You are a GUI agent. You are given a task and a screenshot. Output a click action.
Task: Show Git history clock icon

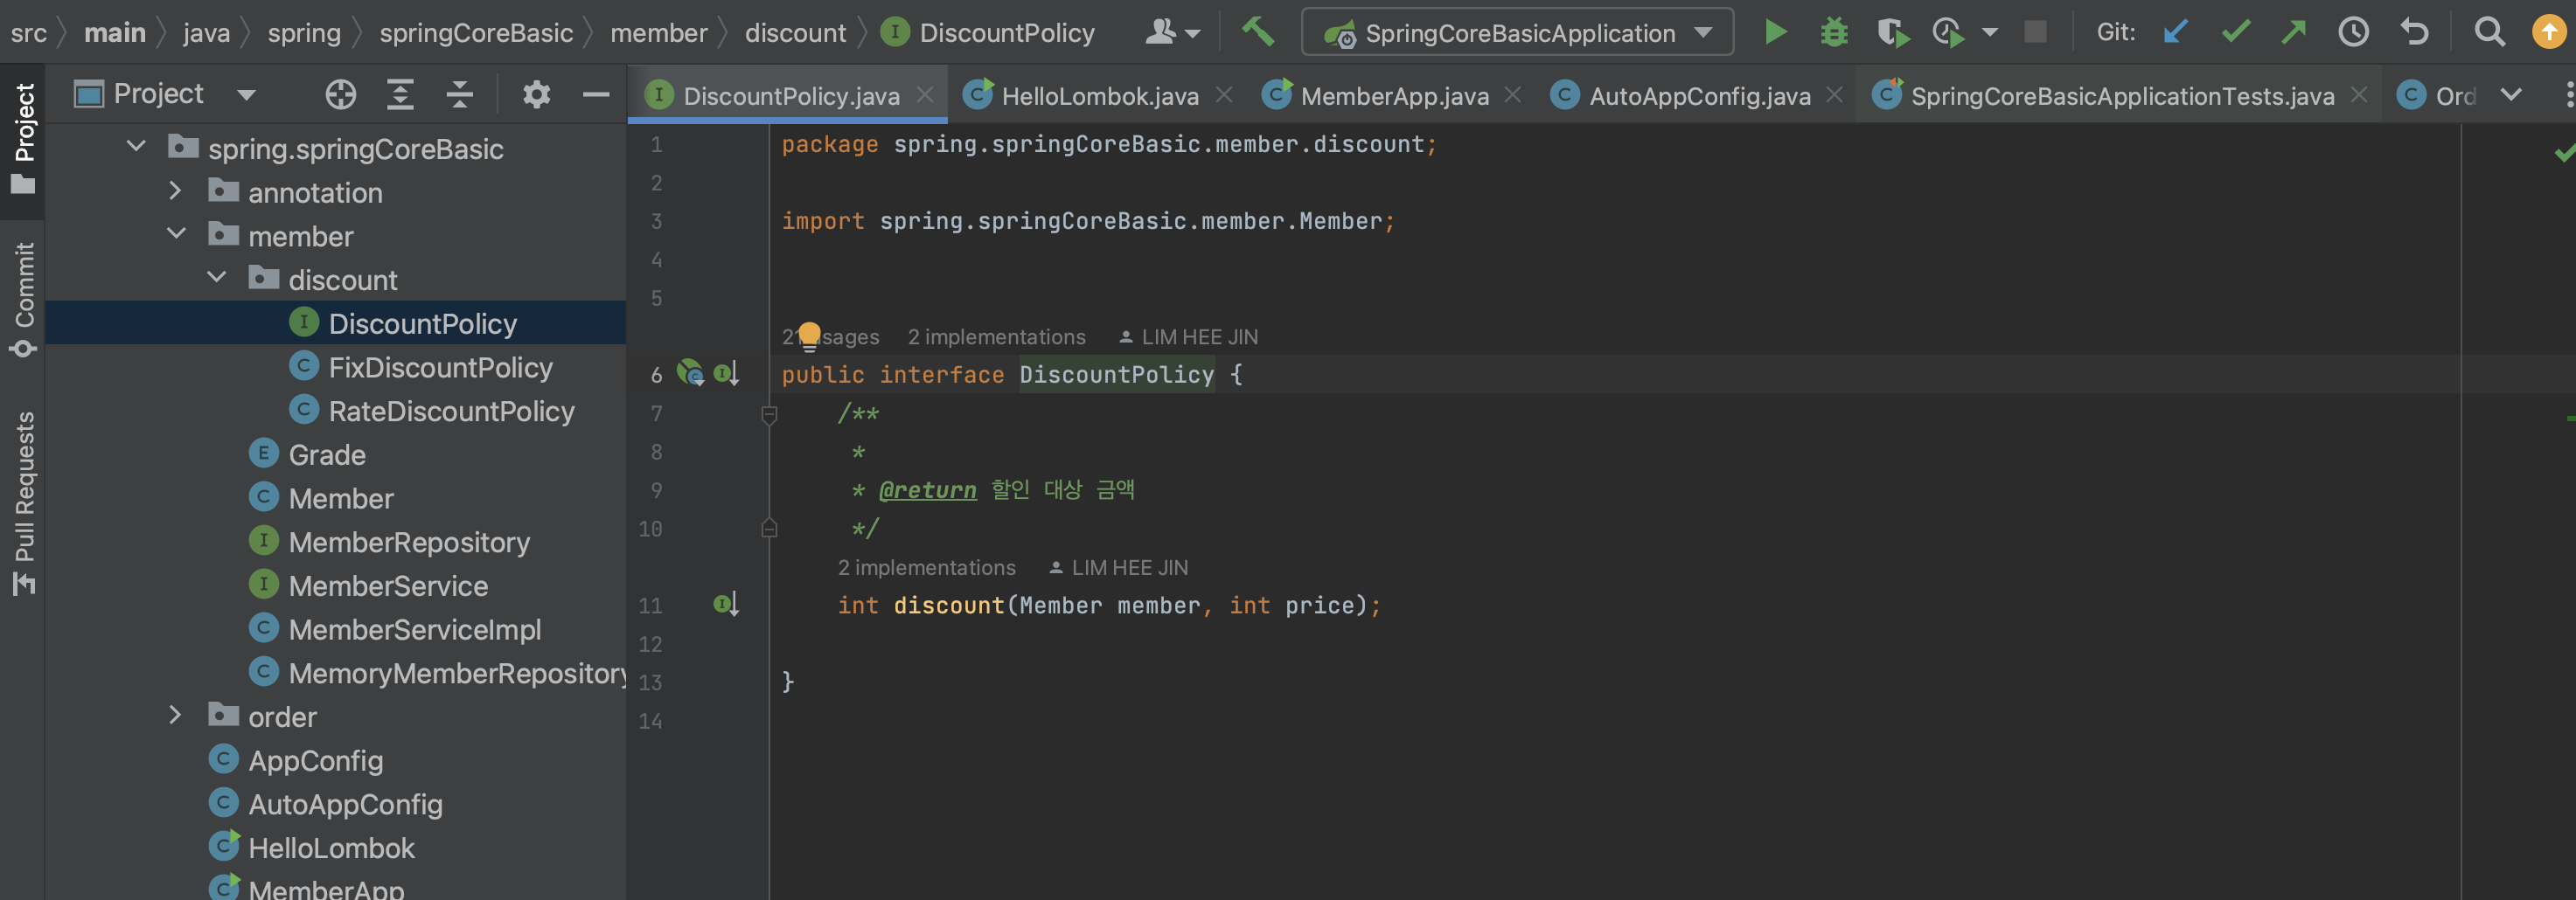[2353, 33]
